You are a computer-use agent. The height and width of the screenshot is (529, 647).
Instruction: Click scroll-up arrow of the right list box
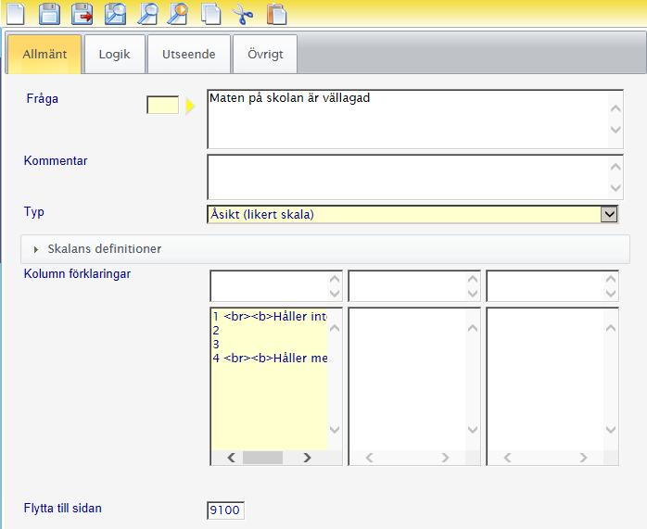611,328
